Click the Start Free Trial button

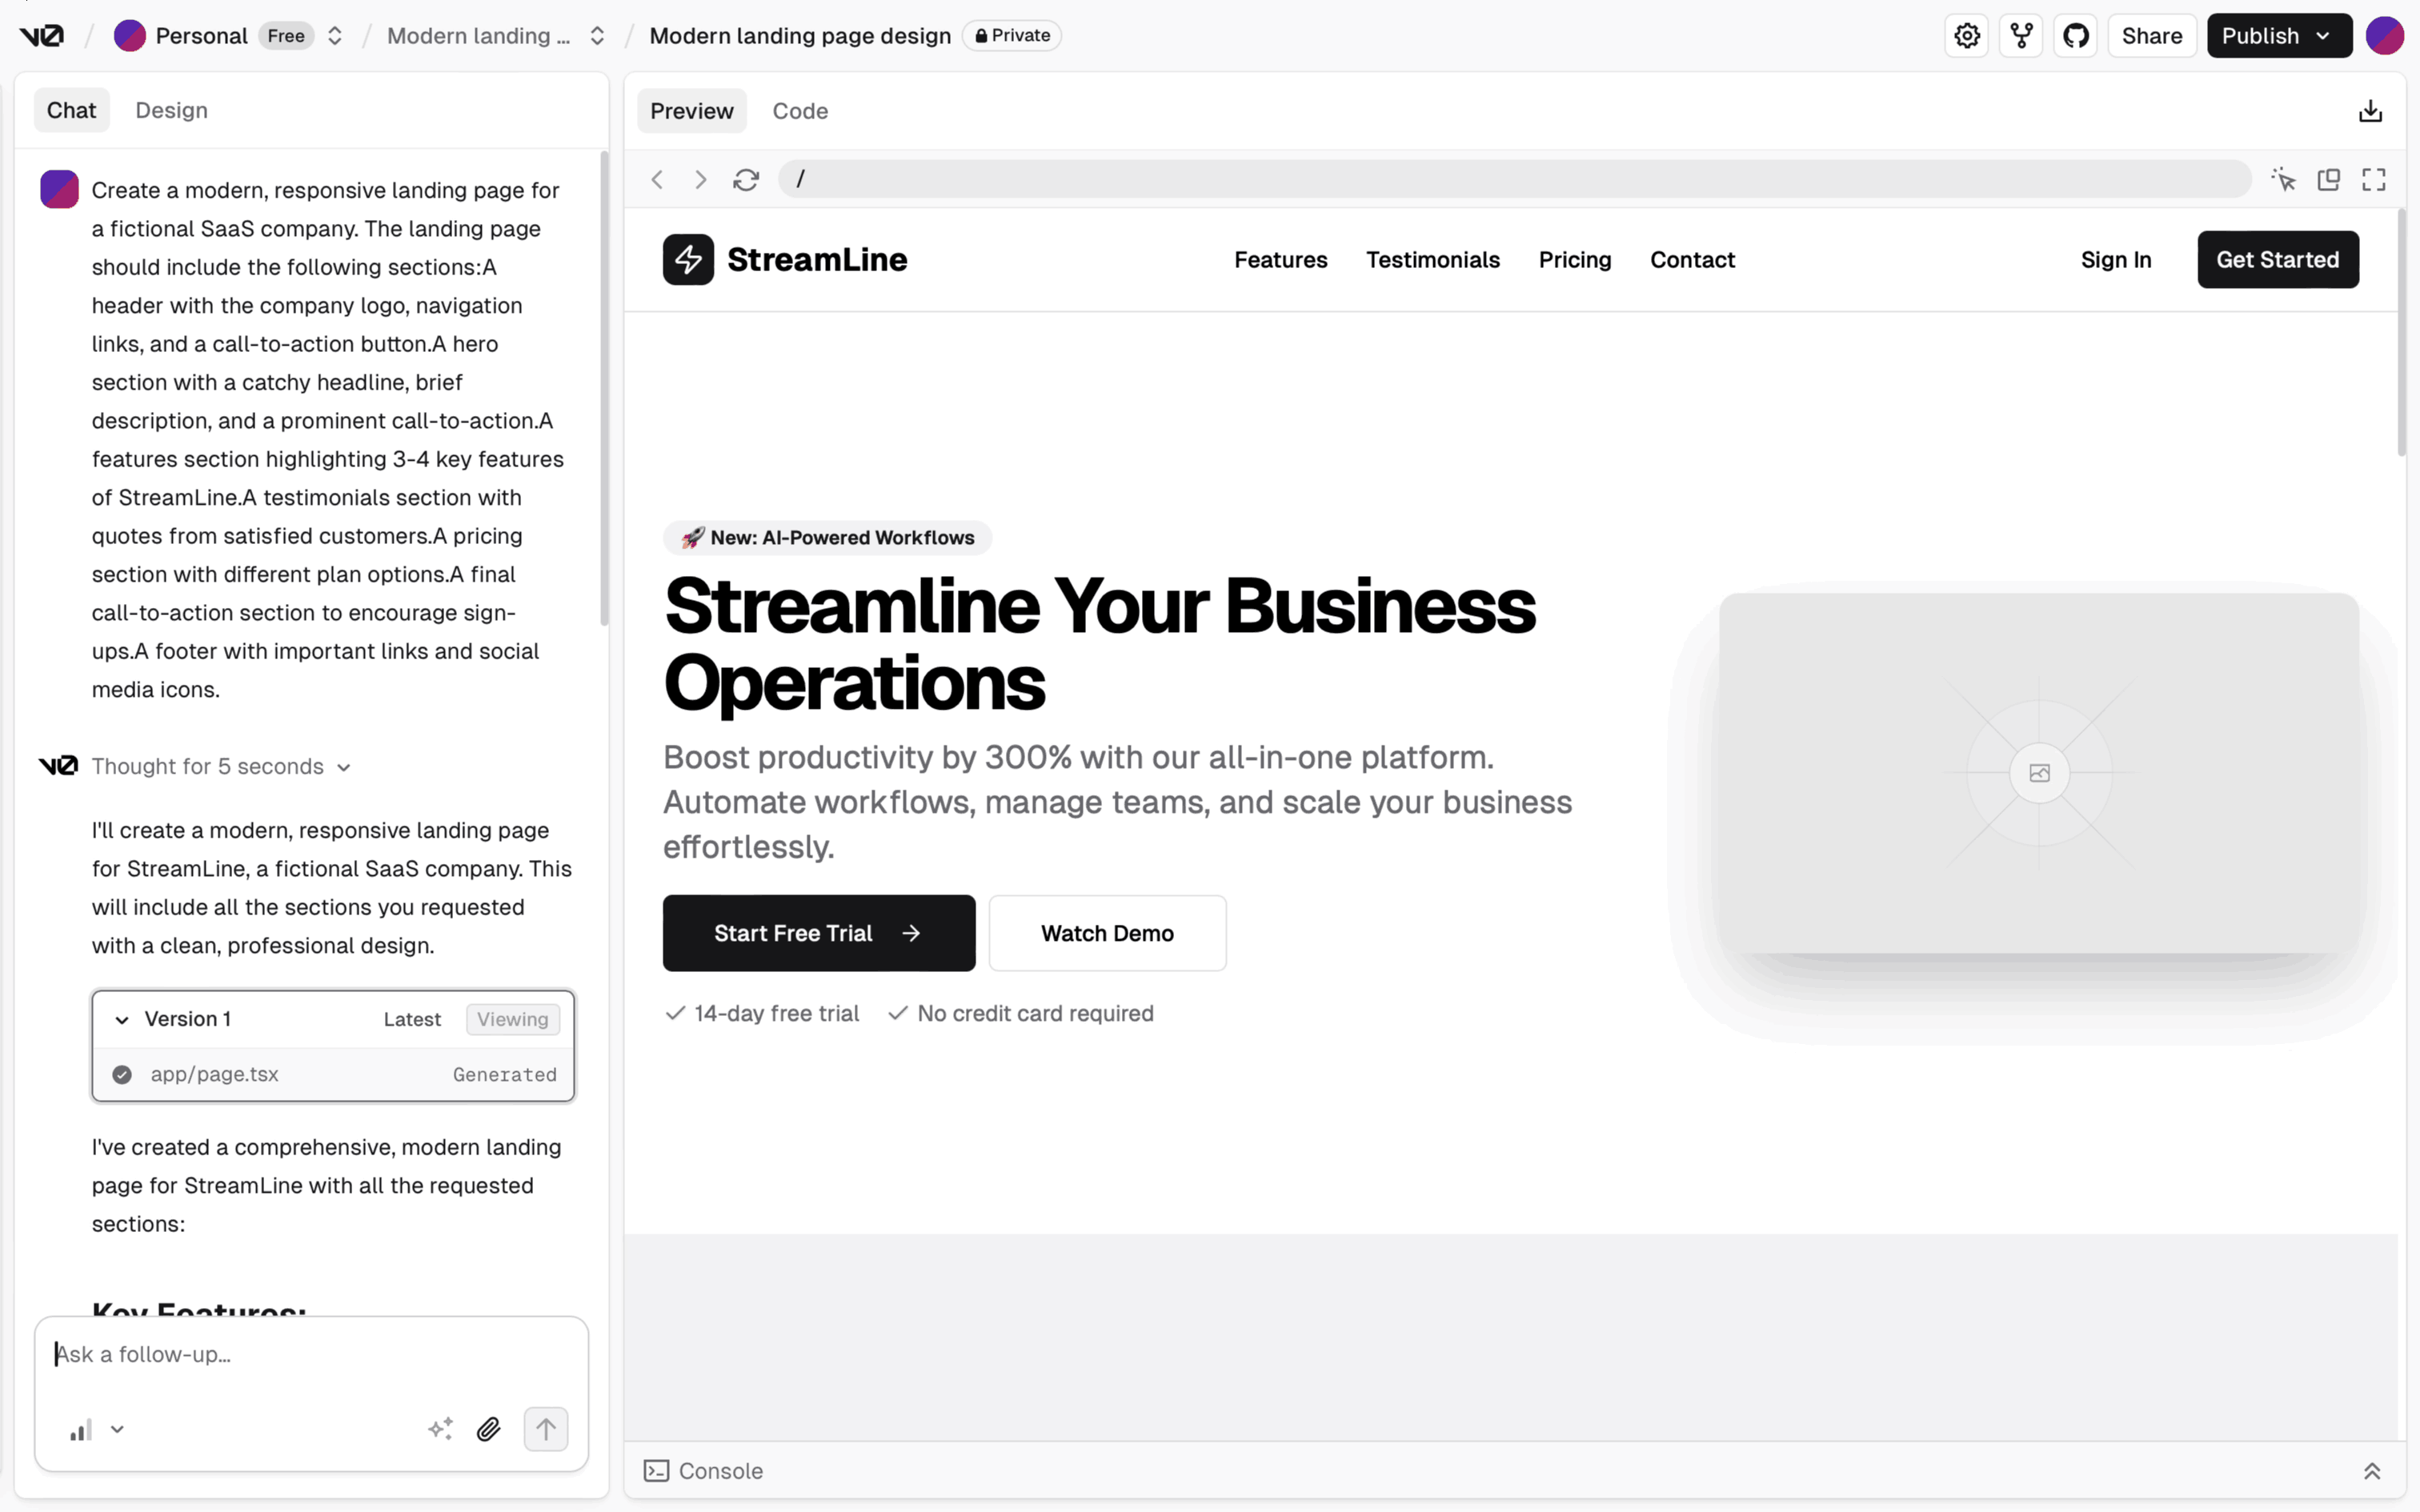click(x=818, y=933)
